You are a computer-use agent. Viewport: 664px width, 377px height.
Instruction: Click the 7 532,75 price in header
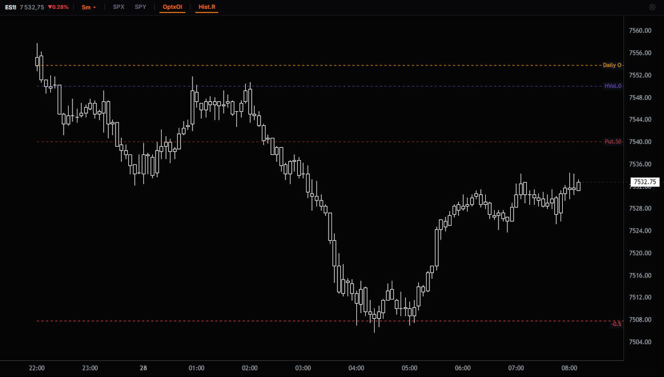32,7
